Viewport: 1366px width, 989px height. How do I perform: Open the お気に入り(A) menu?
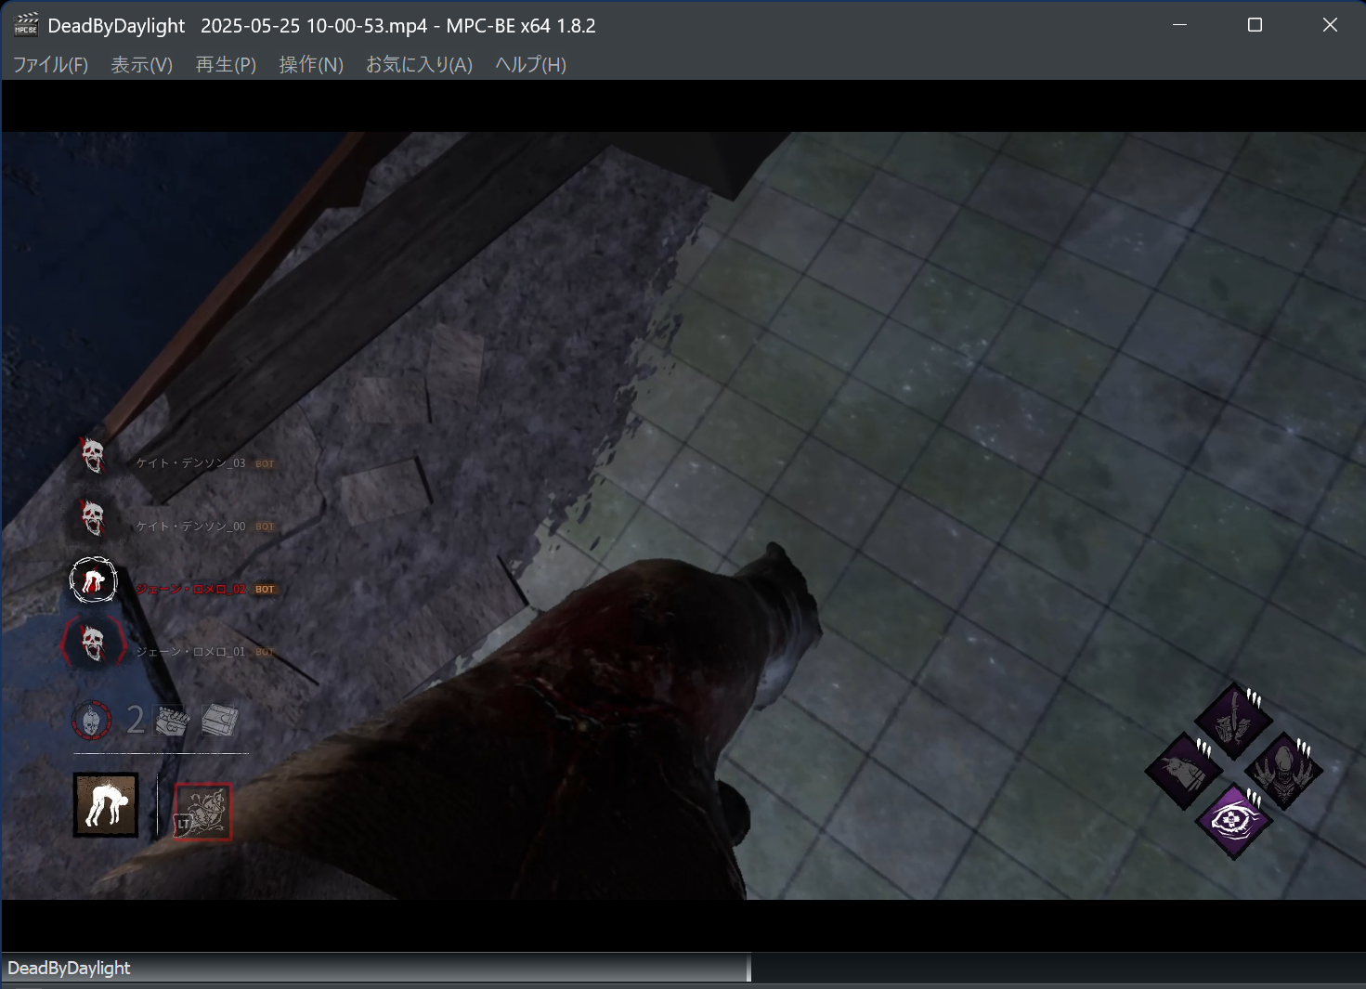(x=417, y=65)
